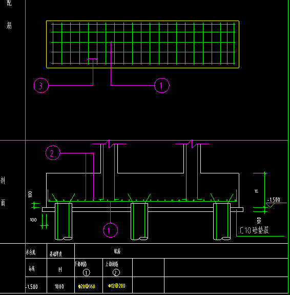Click the circled 1 in the table header
Screen dimensions: 290x295
coord(87,272)
